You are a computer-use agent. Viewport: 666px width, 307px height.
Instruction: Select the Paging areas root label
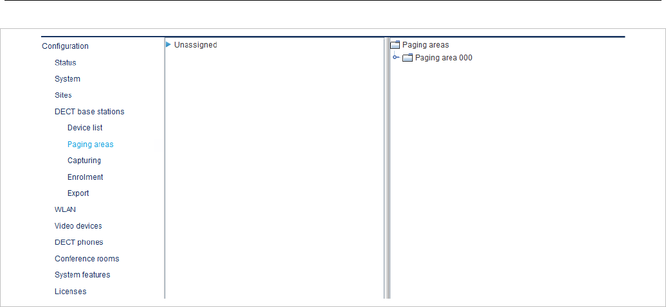coord(426,44)
